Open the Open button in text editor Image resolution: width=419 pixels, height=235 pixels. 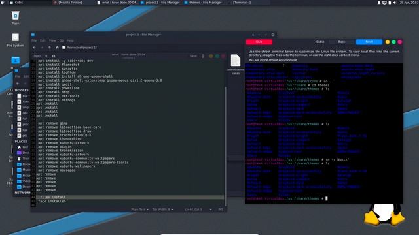(x=37, y=56)
